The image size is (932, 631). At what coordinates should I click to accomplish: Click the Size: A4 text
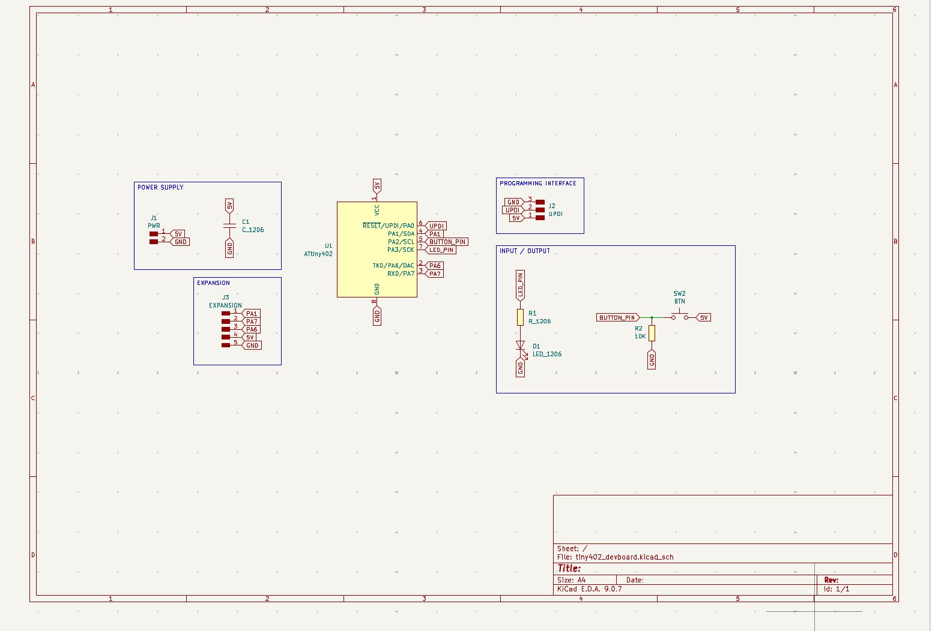[x=572, y=580]
